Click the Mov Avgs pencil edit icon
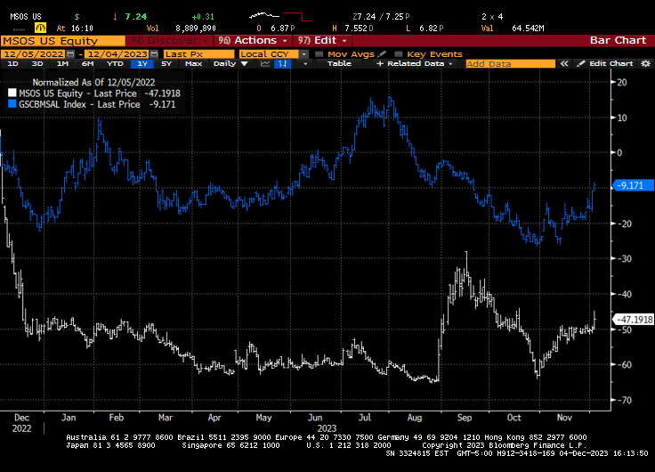 [382, 54]
